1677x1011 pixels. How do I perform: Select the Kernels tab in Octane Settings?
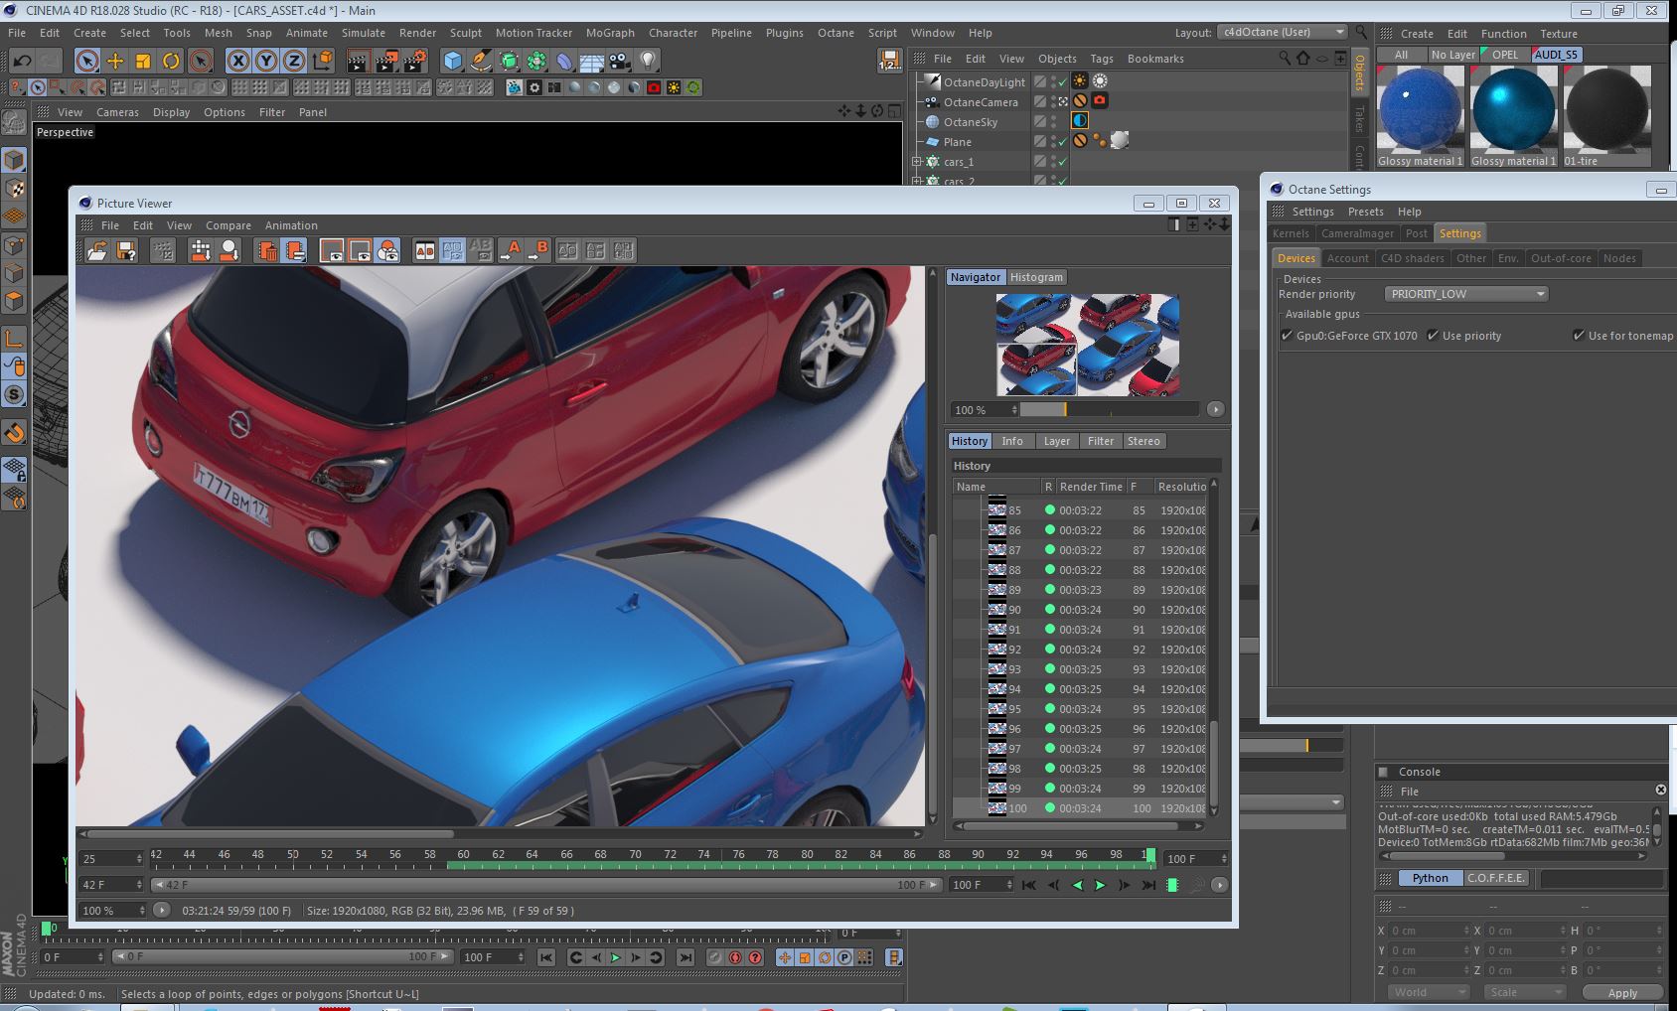[x=1291, y=233]
